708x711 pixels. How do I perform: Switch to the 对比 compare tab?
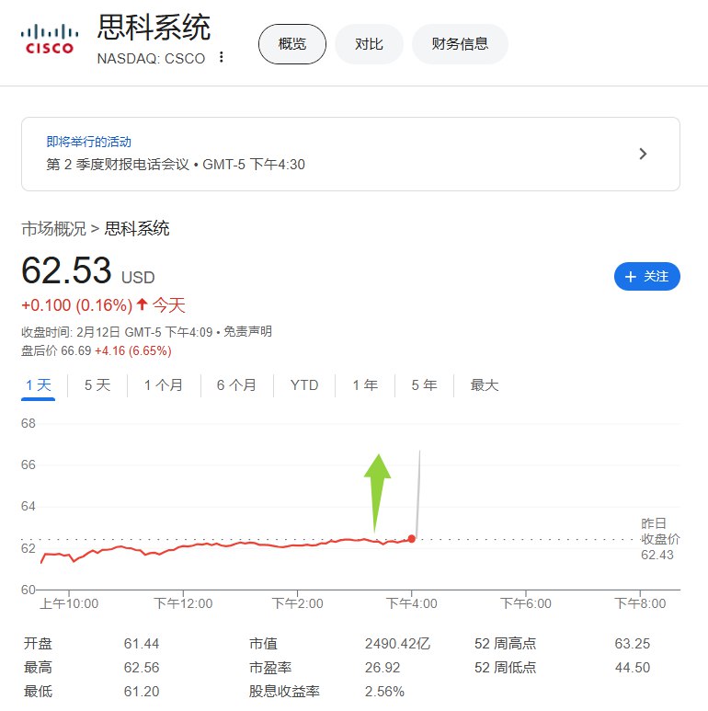369,44
